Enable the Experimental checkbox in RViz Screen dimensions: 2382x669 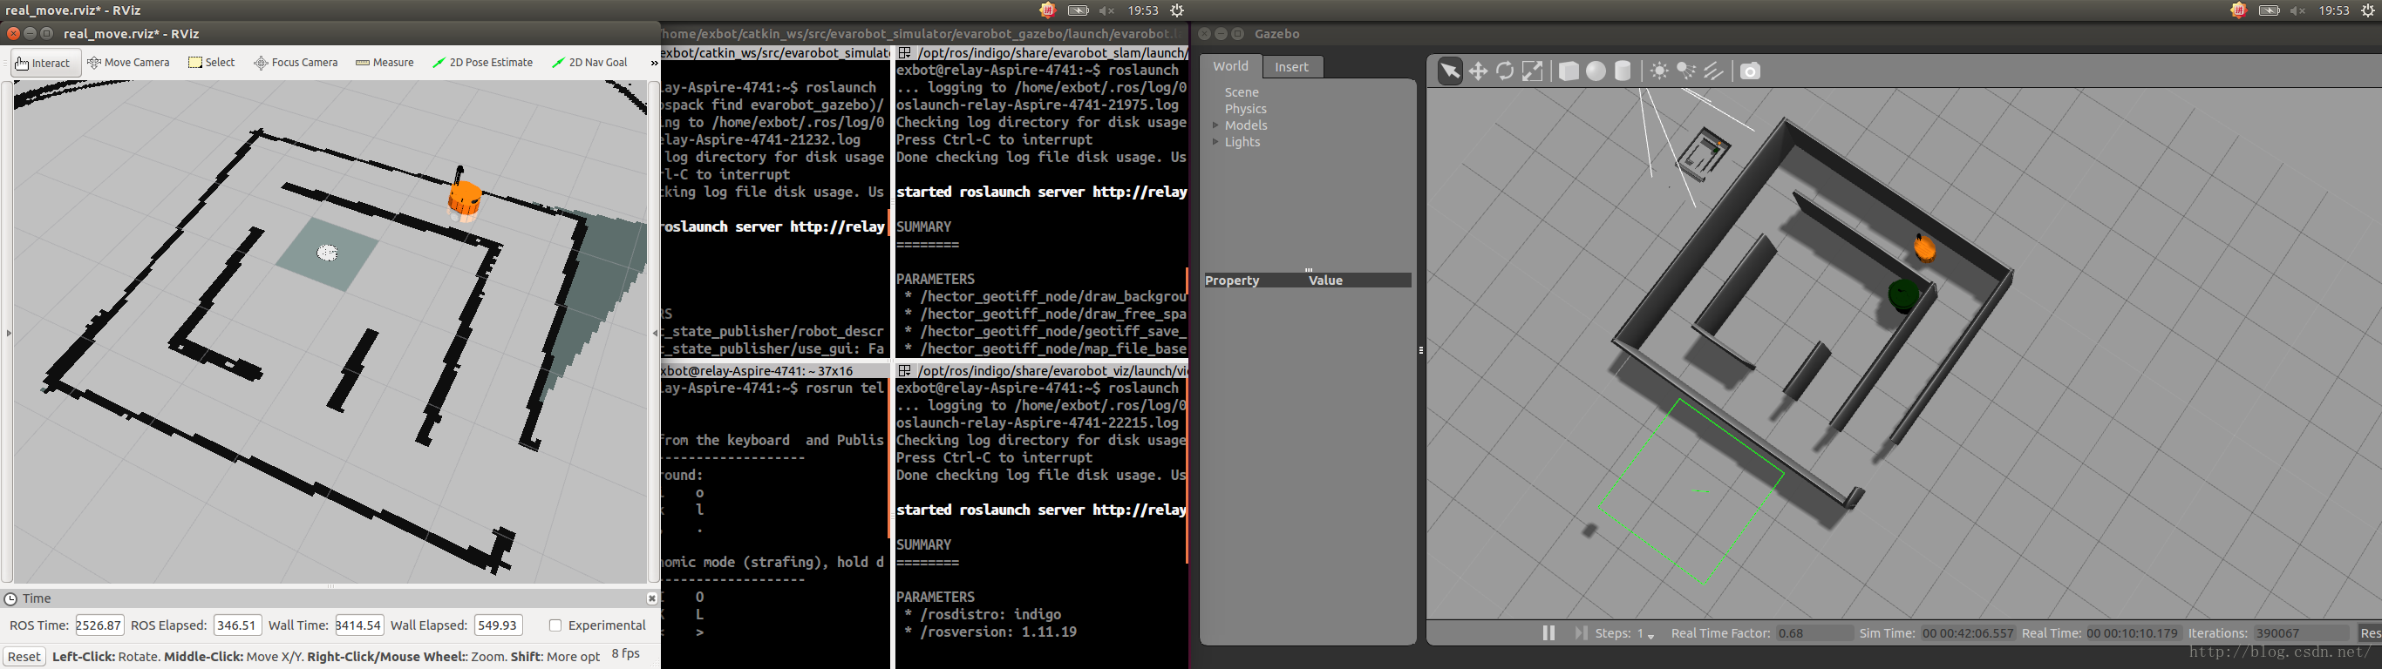555,625
